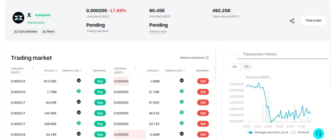Click the Trading market heading
Screen dimensions: 331x140
click(x=31, y=58)
